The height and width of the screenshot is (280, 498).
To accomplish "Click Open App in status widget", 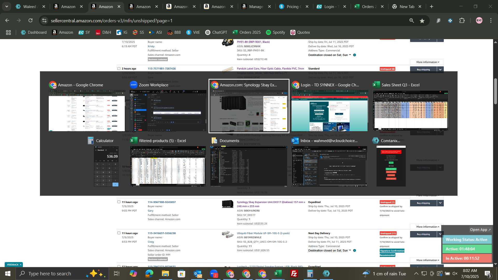I will [480, 230].
